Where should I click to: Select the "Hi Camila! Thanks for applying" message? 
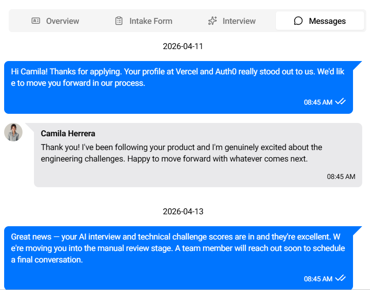pyautogui.click(x=179, y=78)
